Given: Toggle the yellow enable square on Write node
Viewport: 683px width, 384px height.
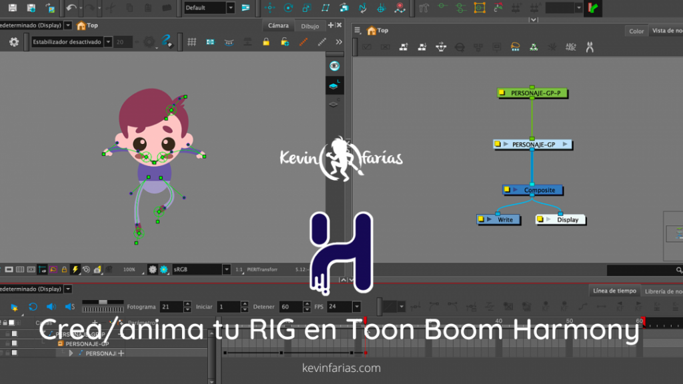Looking at the screenshot, I should pyautogui.click(x=481, y=219).
